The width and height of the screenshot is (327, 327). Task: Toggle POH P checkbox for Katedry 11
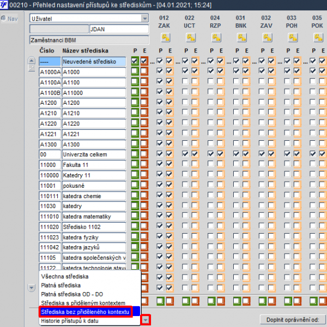point(287,174)
